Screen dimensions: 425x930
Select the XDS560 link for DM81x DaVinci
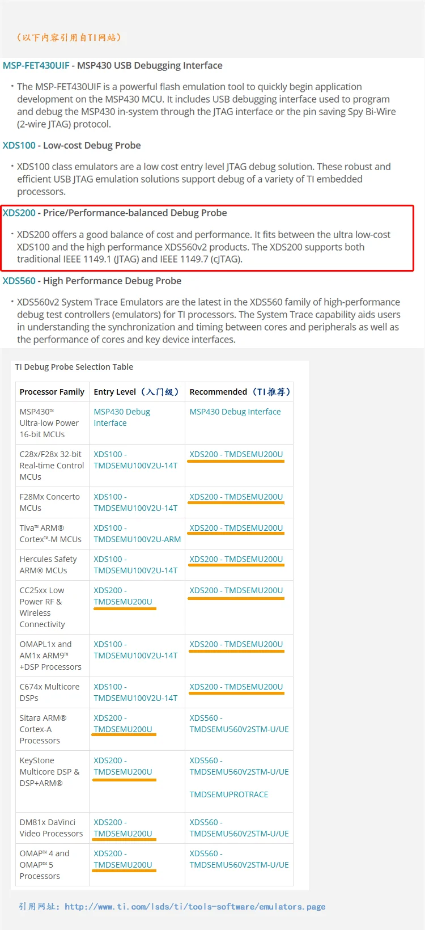coord(239,828)
